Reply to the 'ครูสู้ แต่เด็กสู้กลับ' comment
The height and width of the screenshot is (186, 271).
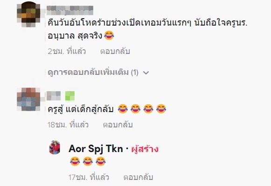click(x=118, y=125)
